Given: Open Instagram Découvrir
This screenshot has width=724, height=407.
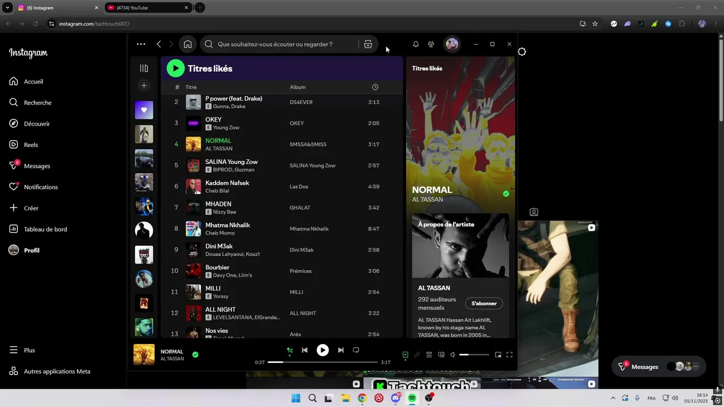Looking at the screenshot, I should [29, 124].
